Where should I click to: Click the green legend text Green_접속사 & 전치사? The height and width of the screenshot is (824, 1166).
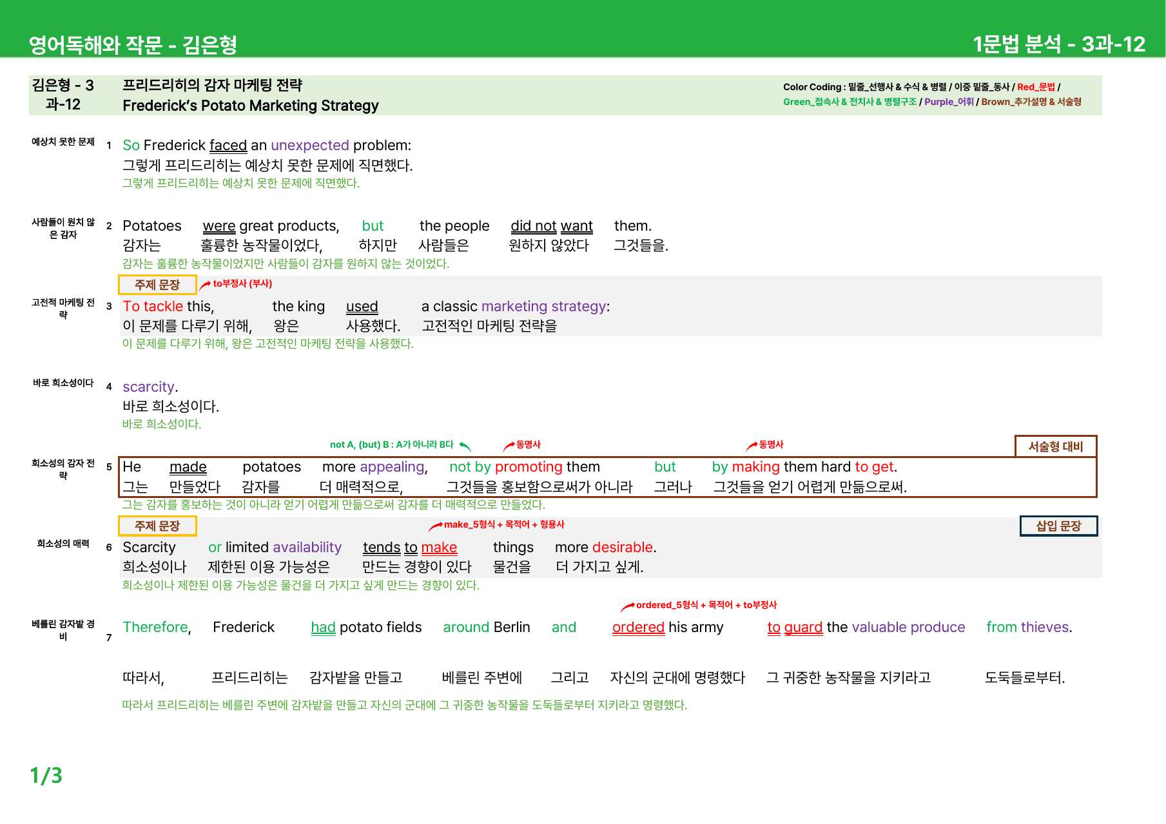[x=850, y=102]
